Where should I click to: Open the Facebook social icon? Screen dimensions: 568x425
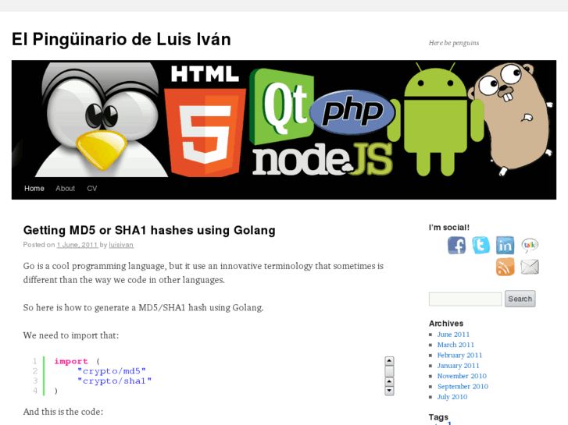456,246
